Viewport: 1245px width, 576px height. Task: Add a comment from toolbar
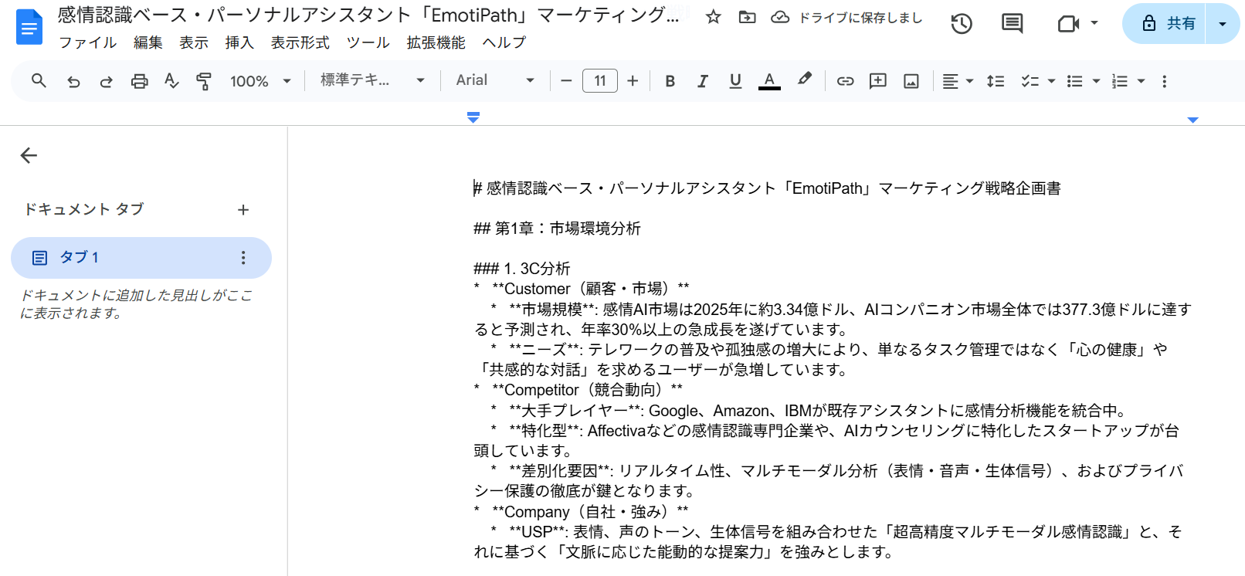tap(878, 81)
